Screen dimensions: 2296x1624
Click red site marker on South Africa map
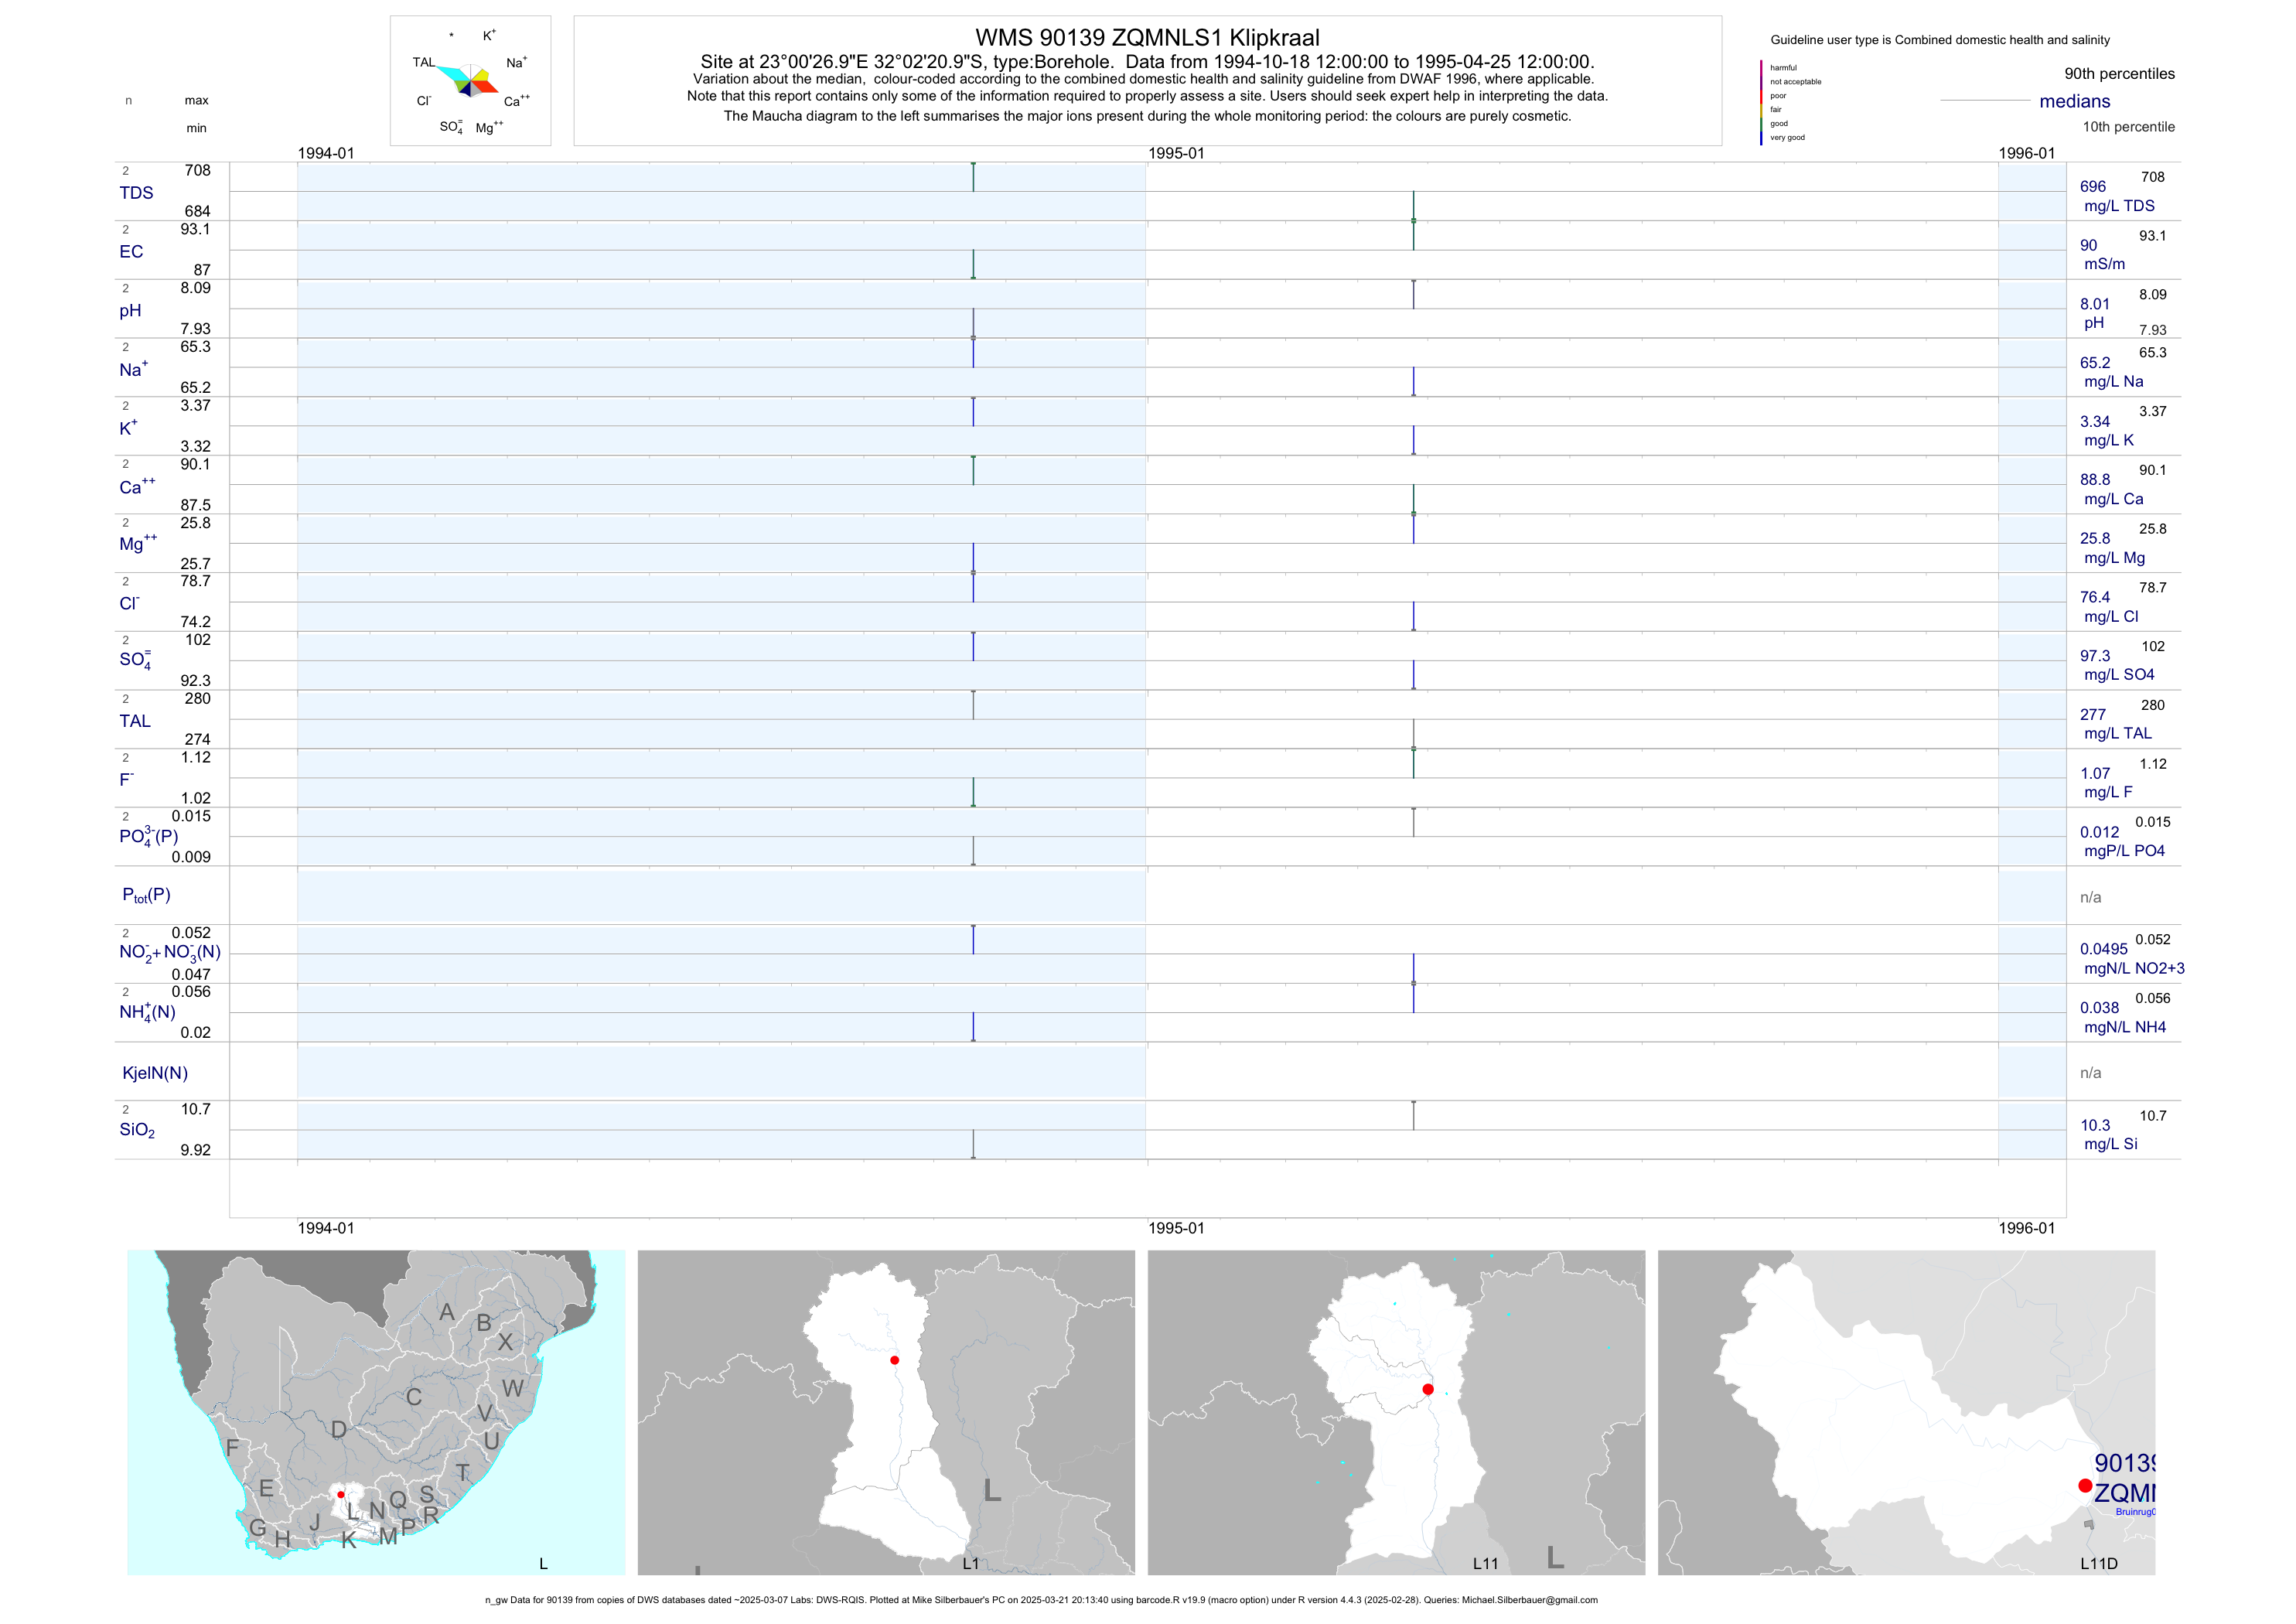[x=341, y=1494]
